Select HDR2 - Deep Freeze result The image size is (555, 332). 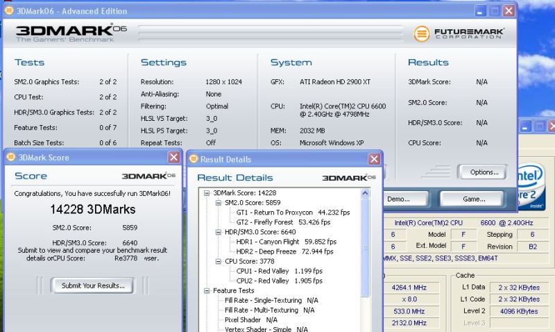pos(284,251)
